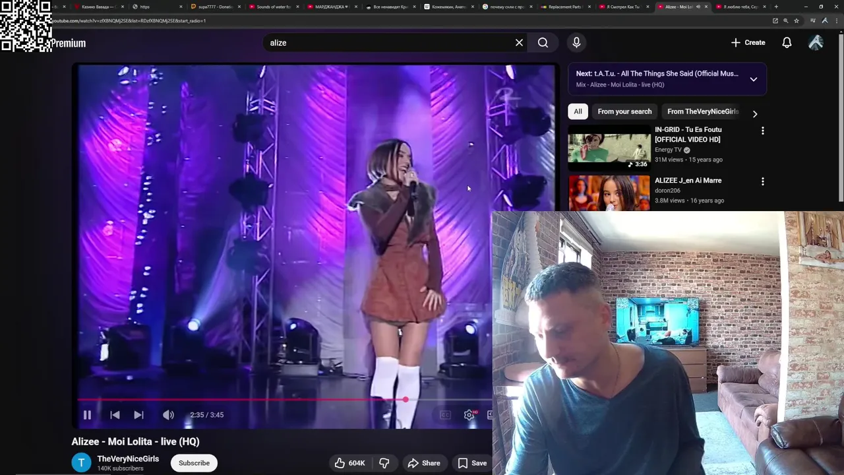Pause the video with the pause button
Viewport: 844px width, 475px height.
pos(87,415)
